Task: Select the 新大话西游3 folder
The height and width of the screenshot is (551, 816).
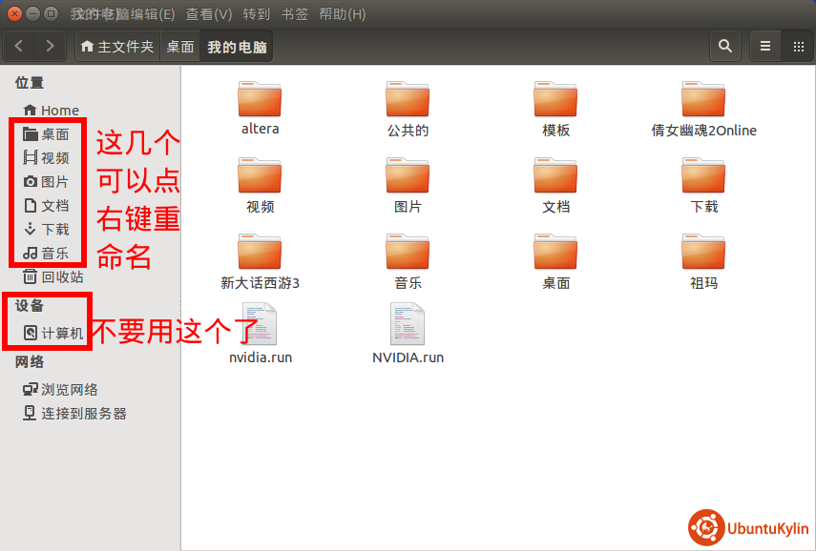Action: pyautogui.click(x=261, y=253)
